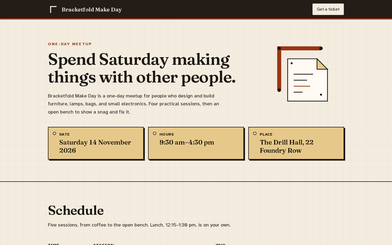Screen dimensions: 392x245
Task: Click the Schedule section heading
Action: coord(76,210)
